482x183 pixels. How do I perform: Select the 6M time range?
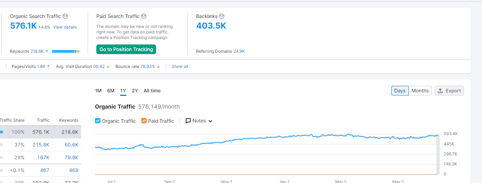point(111,91)
